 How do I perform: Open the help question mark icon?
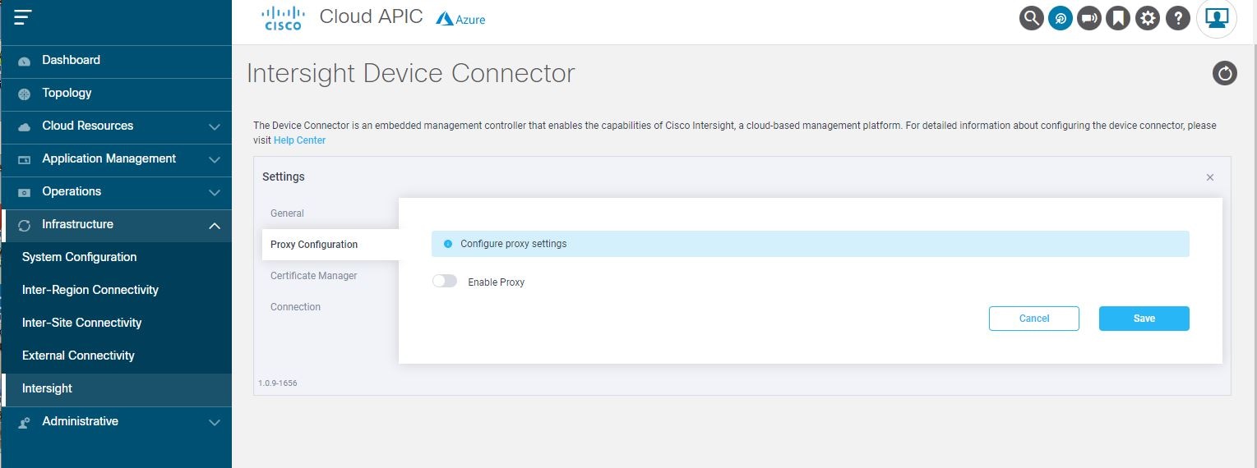pos(1178,18)
